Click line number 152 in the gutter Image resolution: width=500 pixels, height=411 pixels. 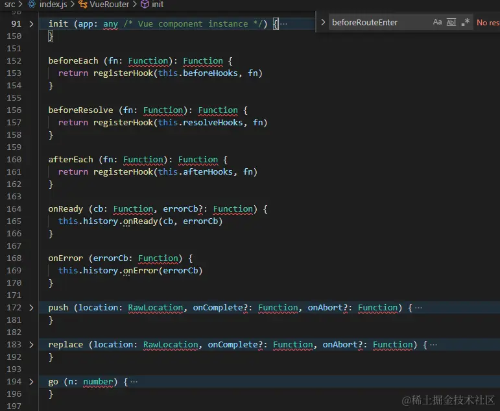tap(14, 60)
